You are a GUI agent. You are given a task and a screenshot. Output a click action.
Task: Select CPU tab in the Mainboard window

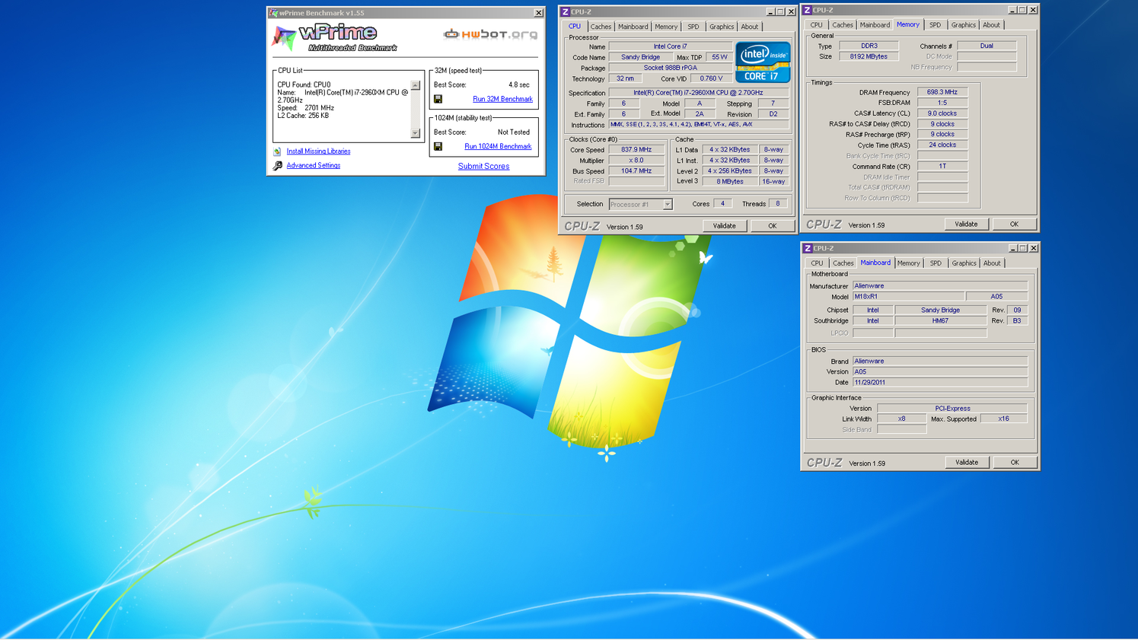coord(817,263)
